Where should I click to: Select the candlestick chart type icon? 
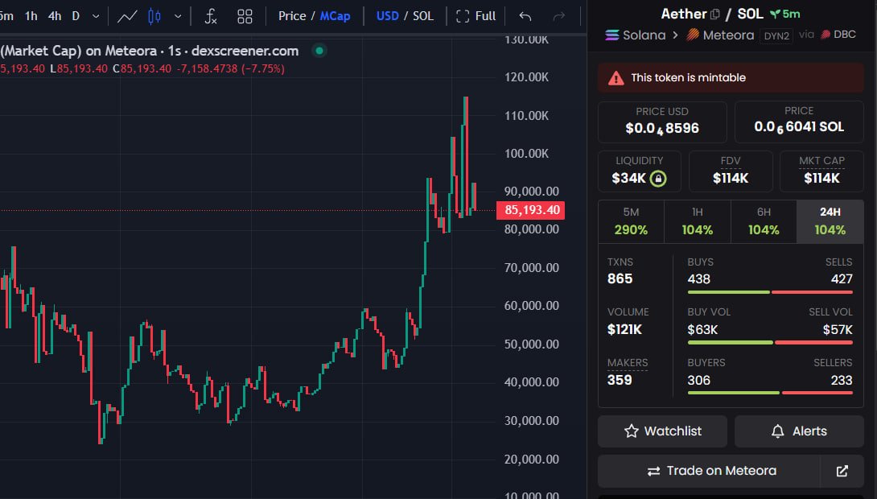(x=154, y=16)
